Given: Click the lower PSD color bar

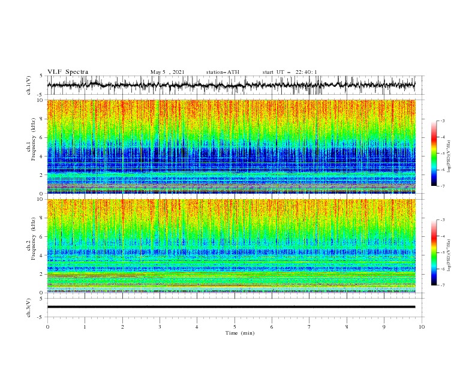Looking at the screenshot, I should (434, 252).
